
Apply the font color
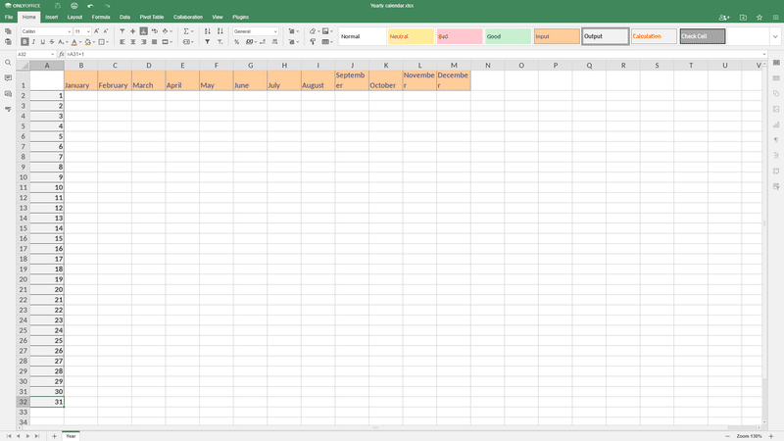(74, 42)
